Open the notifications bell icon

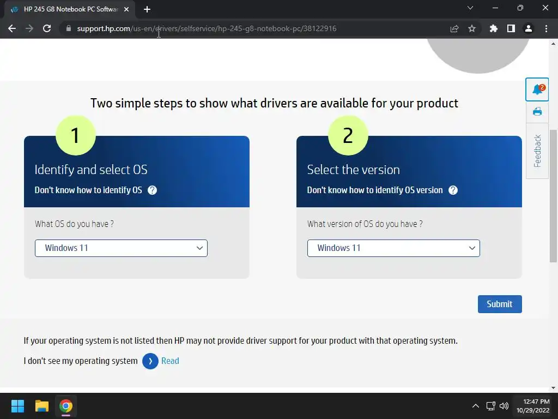(x=537, y=89)
